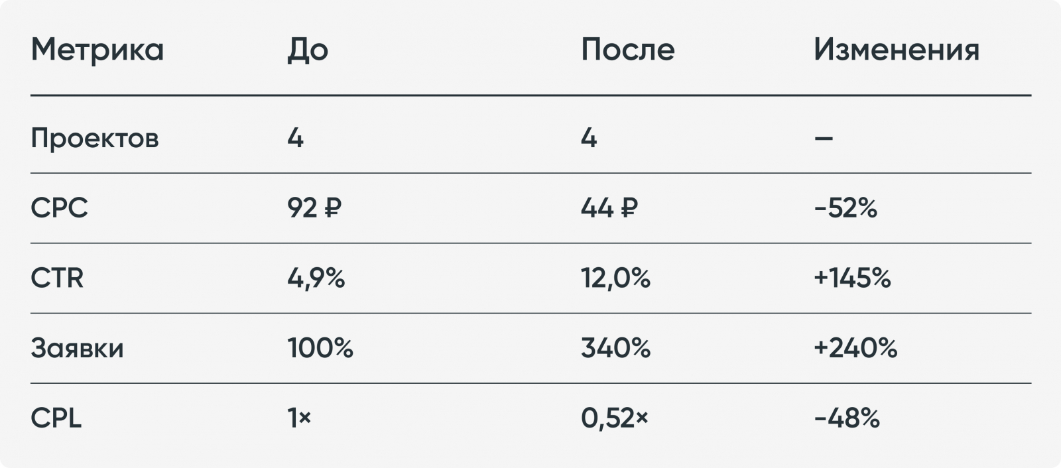Viewport: 1061px width, 468px height.
Task: Click the "92 ₽" CPC value
Action: pos(314,208)
